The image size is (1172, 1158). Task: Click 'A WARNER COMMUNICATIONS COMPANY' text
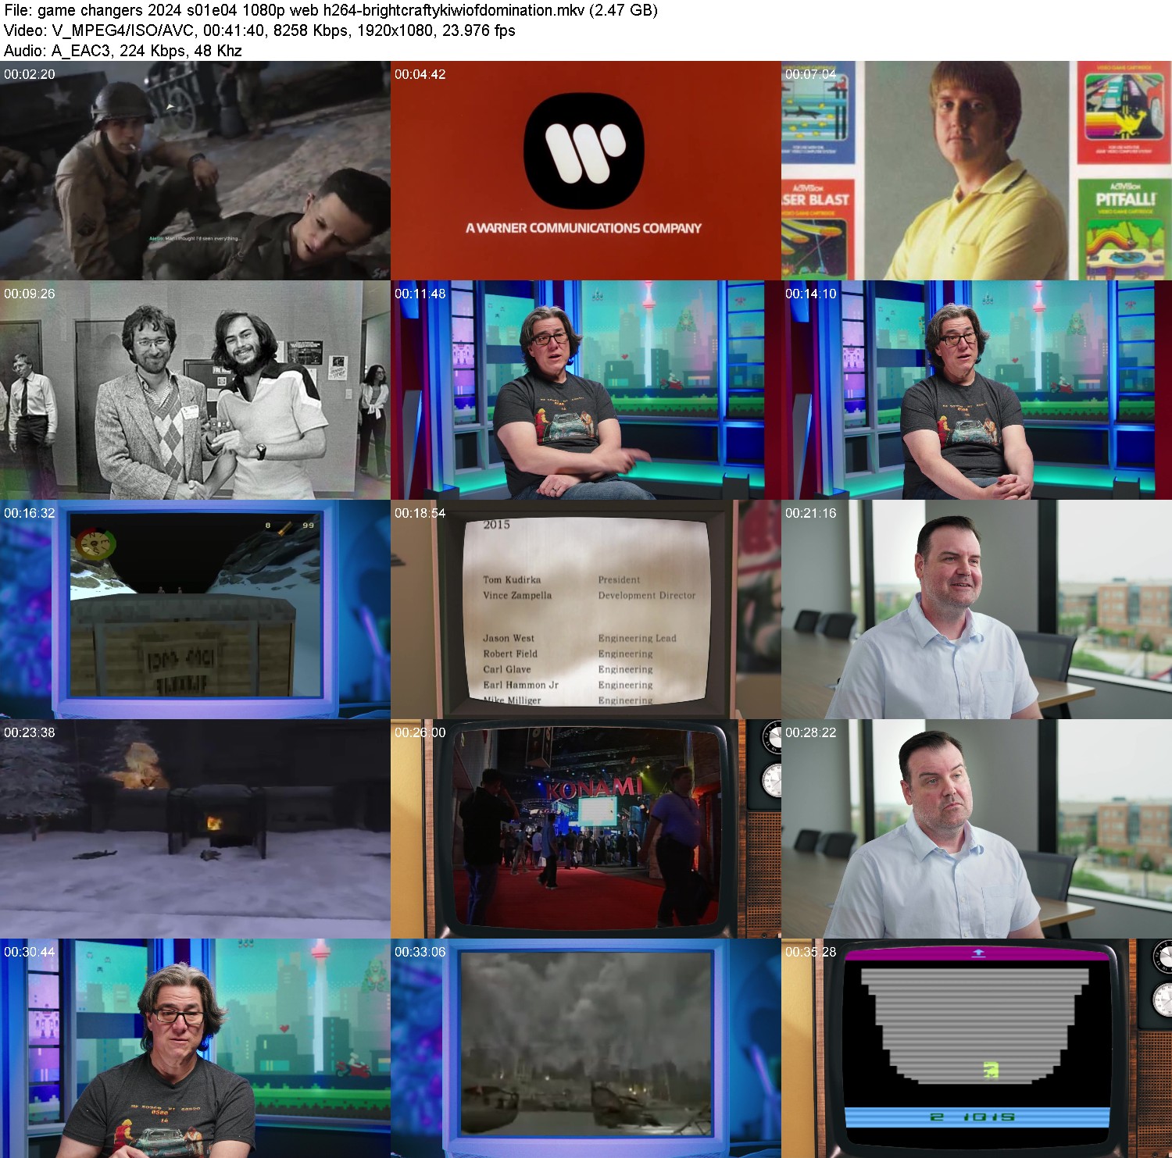pos(584,228)
